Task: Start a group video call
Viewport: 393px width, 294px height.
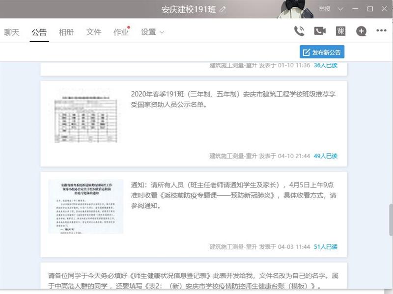Action: click(320, 31)
